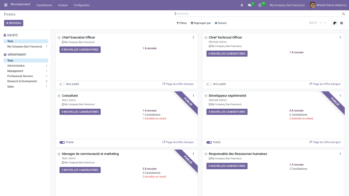Viewport: 349px width, 196px height.
Task: Open the chat messages icon
Action: pyautogui.click(x=250, y=5)
